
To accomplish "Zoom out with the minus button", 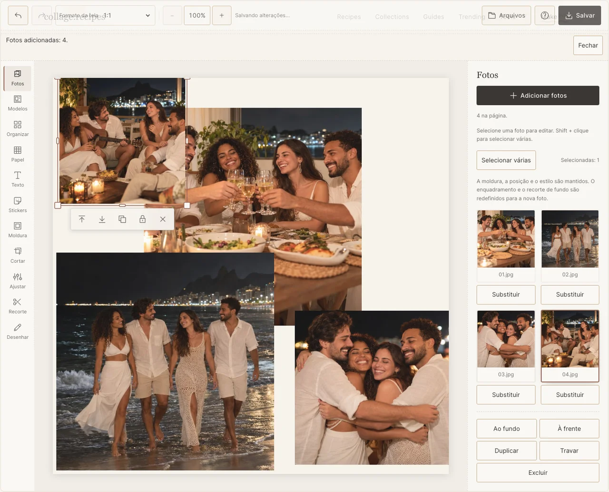I will click(x=172, y=15).
